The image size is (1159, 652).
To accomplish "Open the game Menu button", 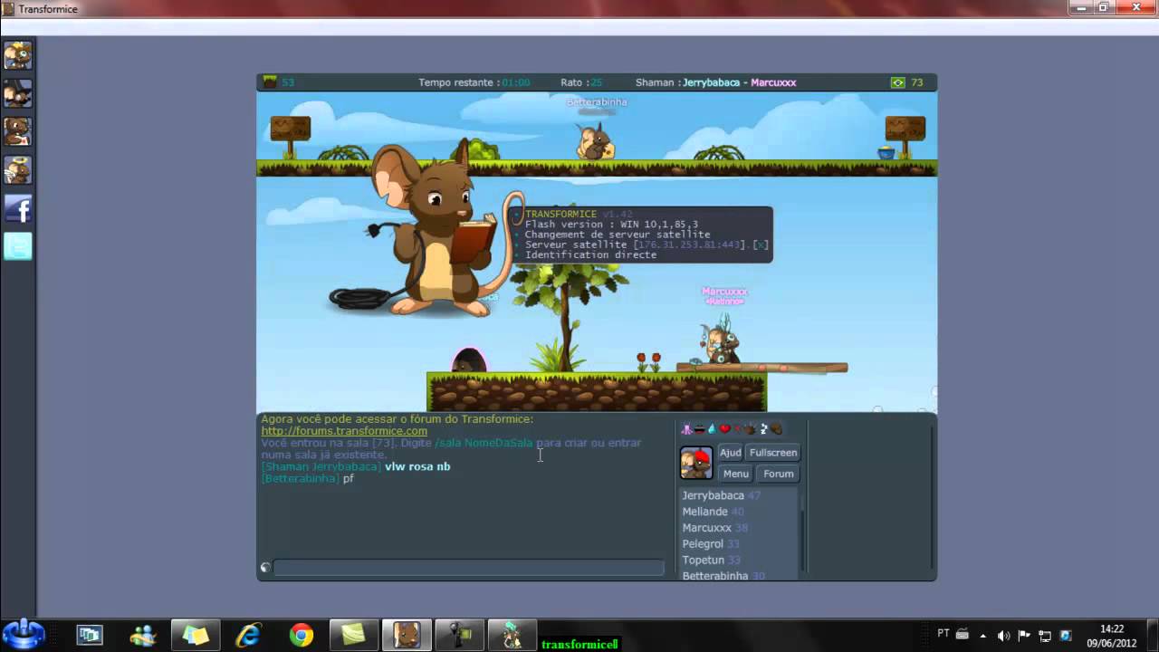I will (x=735, y=474).
